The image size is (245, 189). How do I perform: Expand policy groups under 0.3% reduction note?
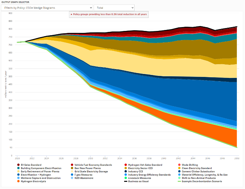pyautogui.click(x=109, y=14)
